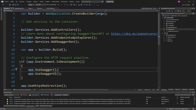
Task: Pin the Program.cs tab
Action: pyautogui.click(x=11, y=8)
